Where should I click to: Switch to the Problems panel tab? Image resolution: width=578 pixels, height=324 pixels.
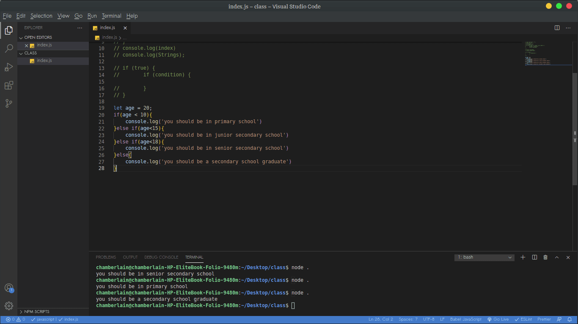click(x=106, y=257)
